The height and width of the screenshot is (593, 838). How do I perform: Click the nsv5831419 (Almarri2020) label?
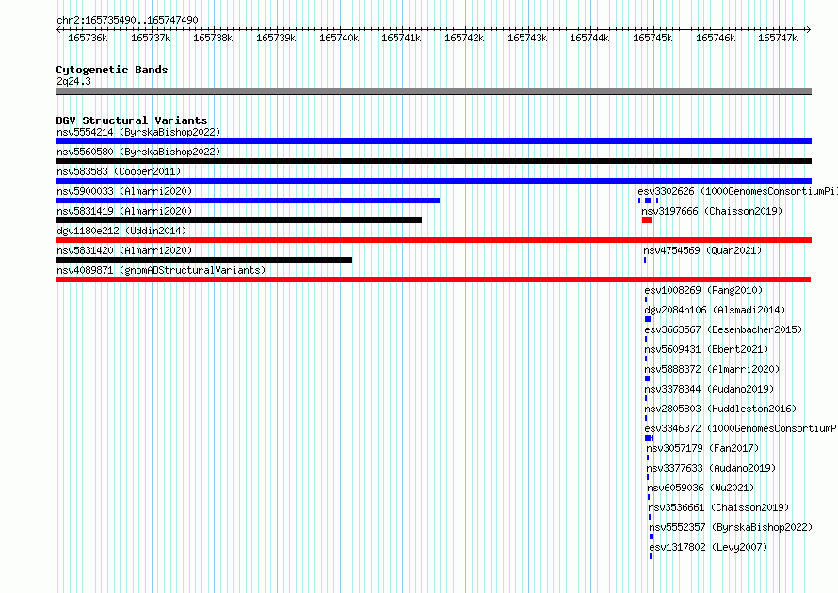124,211
